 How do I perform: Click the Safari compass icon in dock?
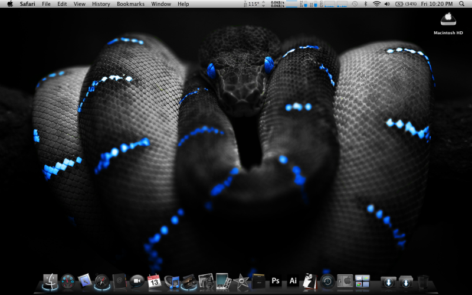tap(102, 282)
